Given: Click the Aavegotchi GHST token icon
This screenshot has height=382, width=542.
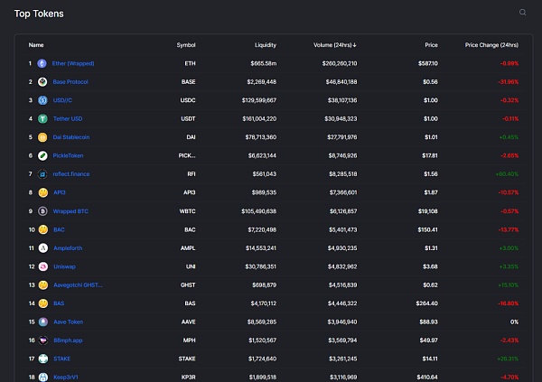Looking at the screenshot, I should 43,284.
